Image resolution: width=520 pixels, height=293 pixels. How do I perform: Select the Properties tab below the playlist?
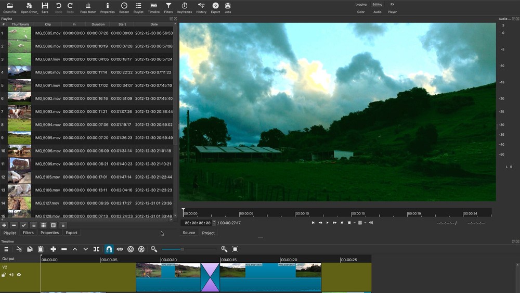click(x=49, y=233)
